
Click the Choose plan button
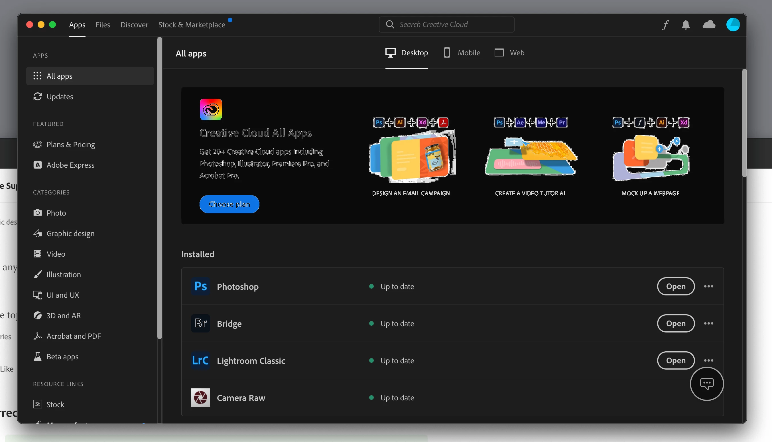[229, 204]
